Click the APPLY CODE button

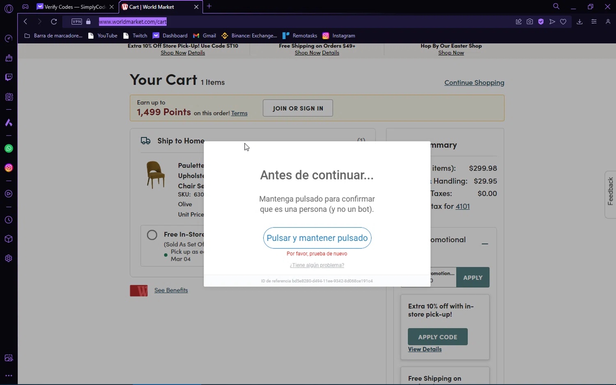[x=438, y=337]
